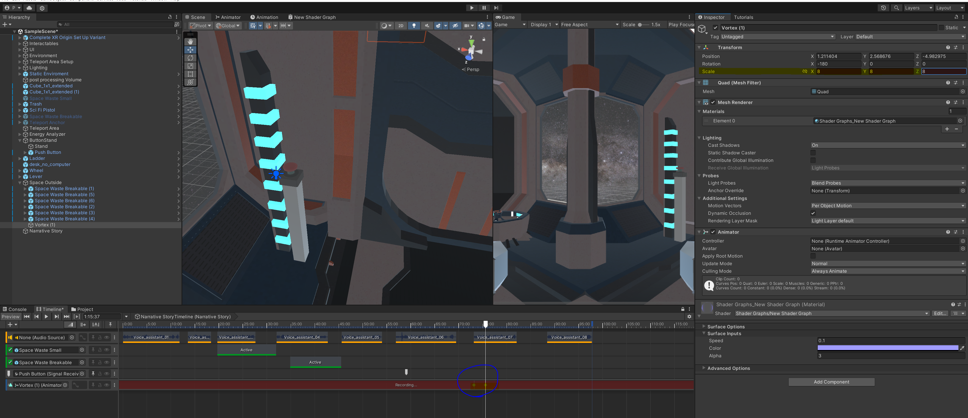Select the Scale tool in Scene toolbar

point(190,66)
